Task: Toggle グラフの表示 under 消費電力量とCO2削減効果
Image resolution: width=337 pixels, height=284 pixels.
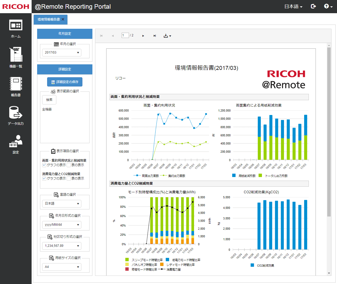Action: click(44, 179)
